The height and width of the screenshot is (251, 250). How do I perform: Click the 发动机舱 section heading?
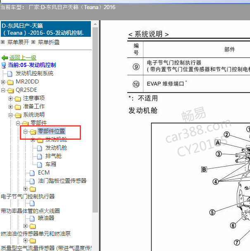pos(143,110)
